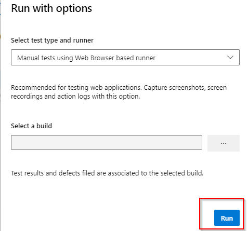248x231 pixels.
Task: Open the test type and runner dropdown
Action: tap(125, 58)
